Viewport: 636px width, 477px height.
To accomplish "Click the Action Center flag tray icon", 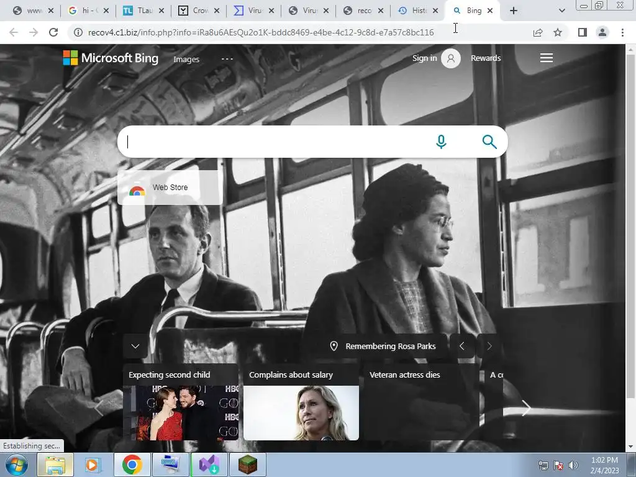I will coord(558,465).
